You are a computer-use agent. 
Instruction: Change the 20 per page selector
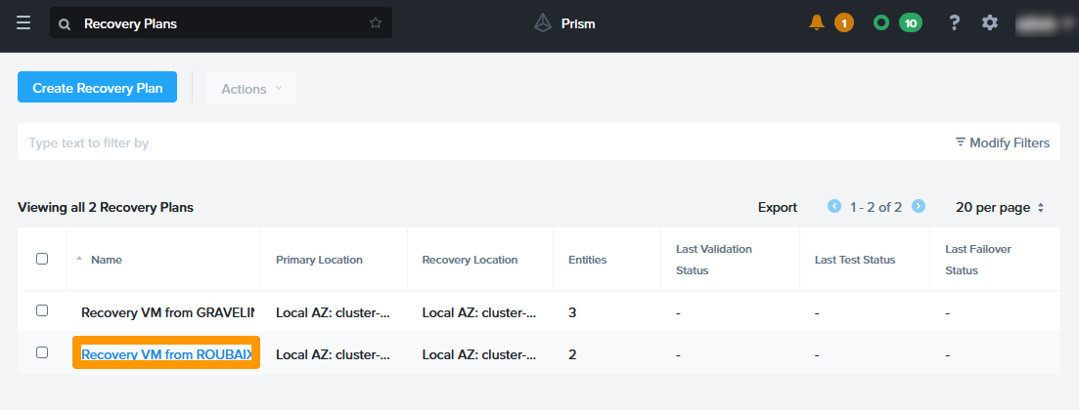click(x=1000, y=208)
